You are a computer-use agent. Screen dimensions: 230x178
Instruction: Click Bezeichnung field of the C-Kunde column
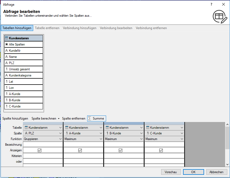click(x=164, y=145)
